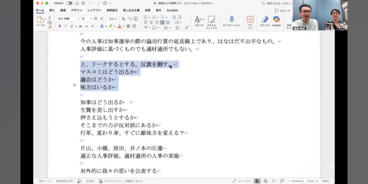Click the Comments button
The height and width of the screenshot is (184, 368).
coord(282,10)
